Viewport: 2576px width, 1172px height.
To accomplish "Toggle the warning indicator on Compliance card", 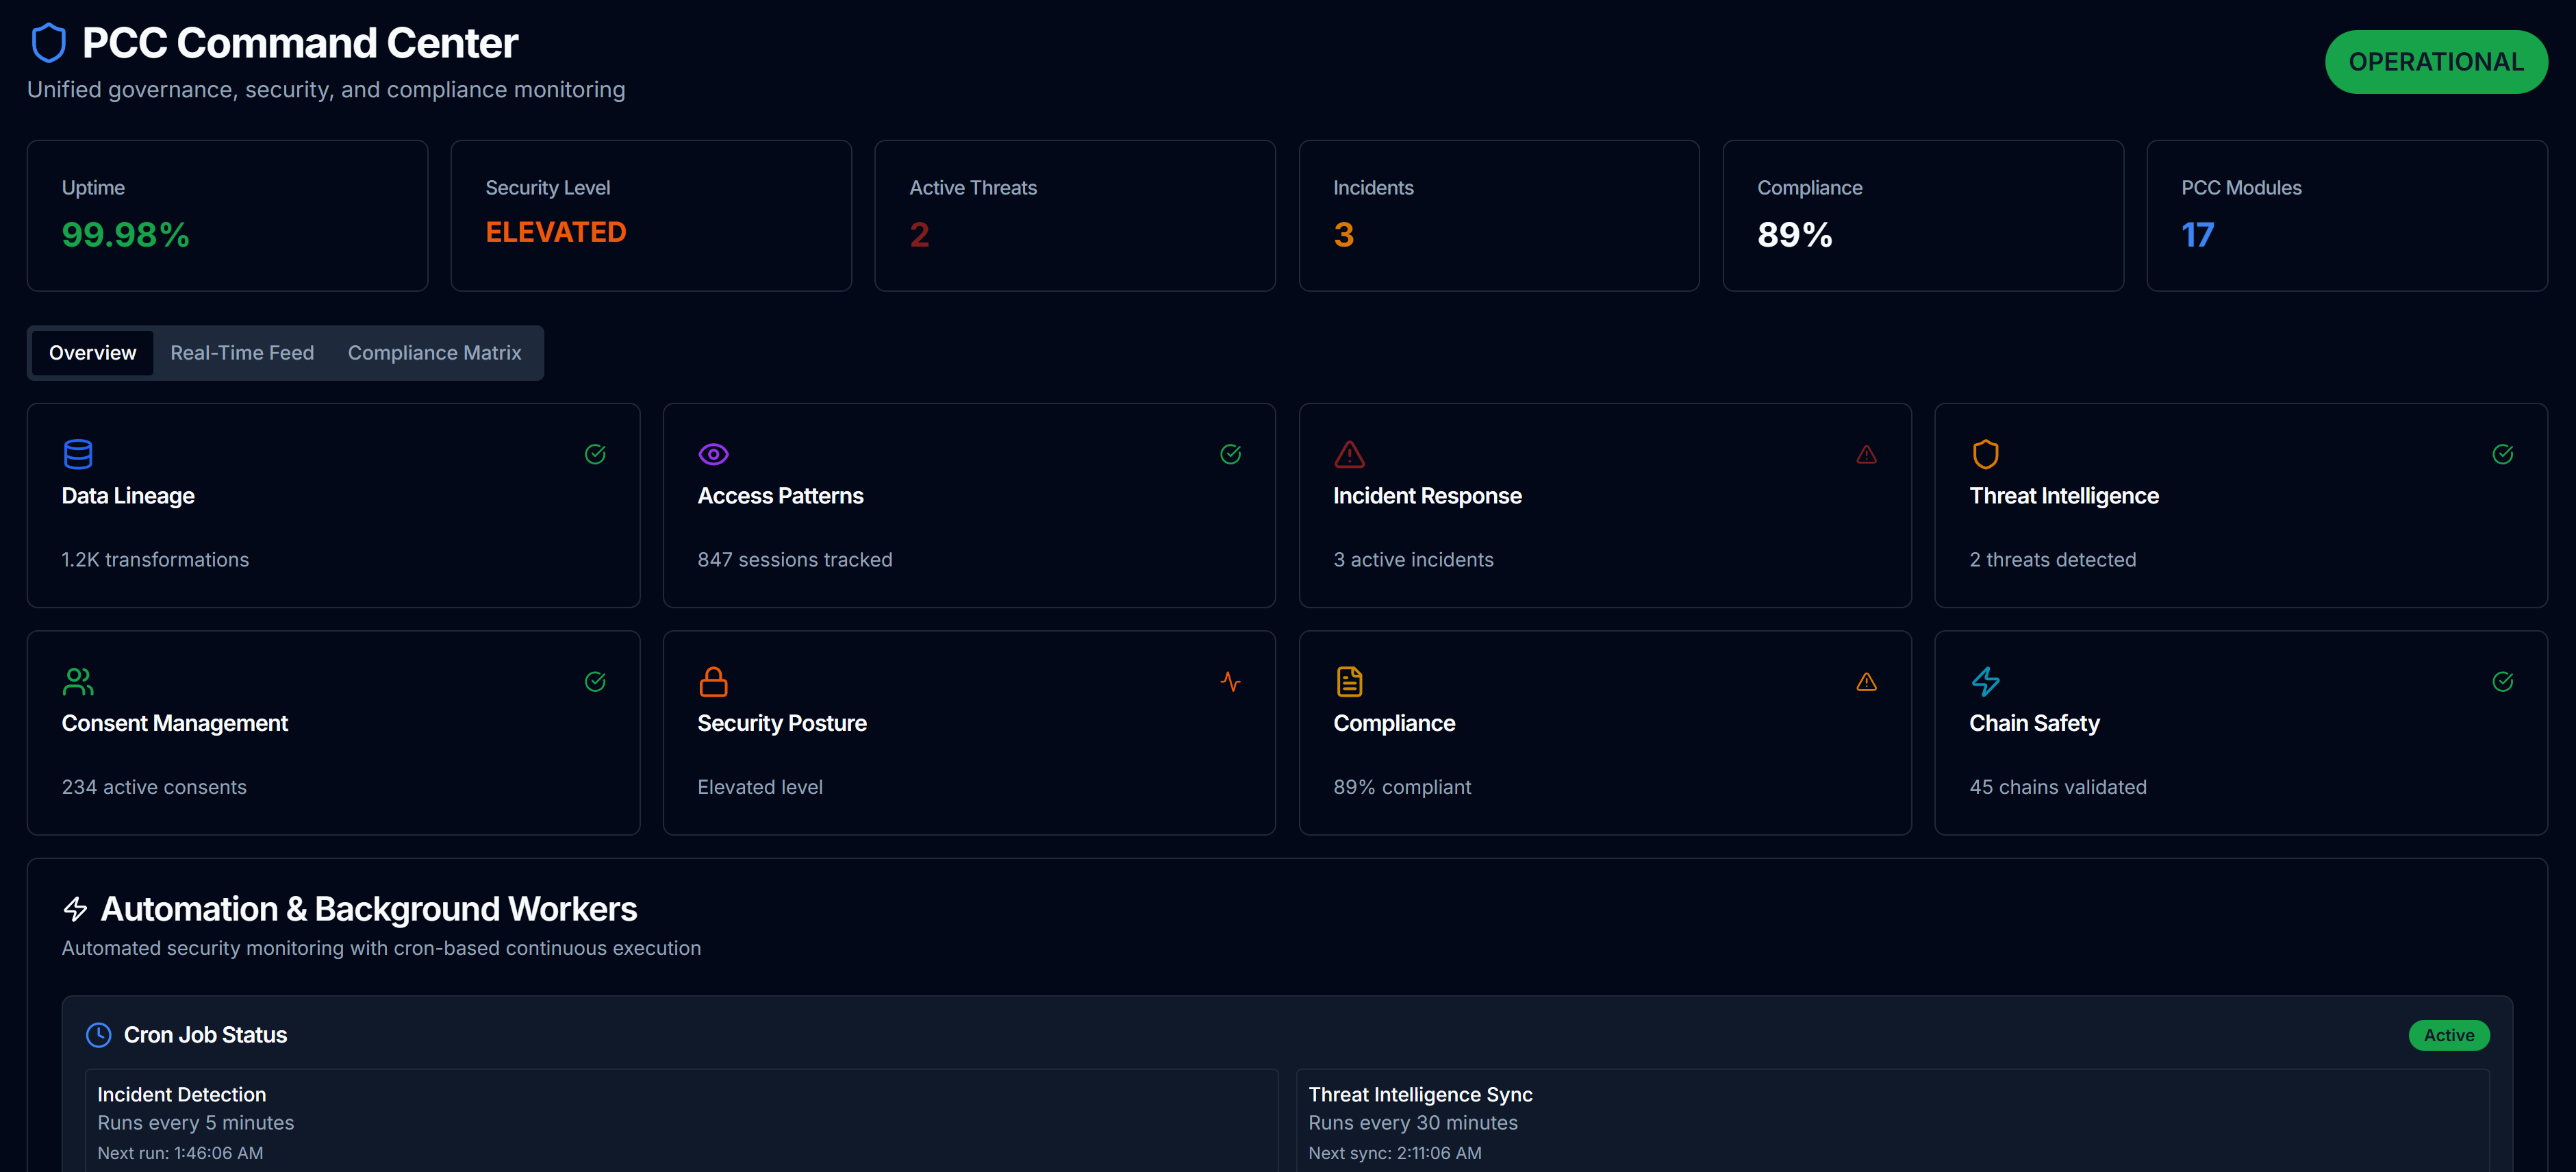I will click(1867, 681).
